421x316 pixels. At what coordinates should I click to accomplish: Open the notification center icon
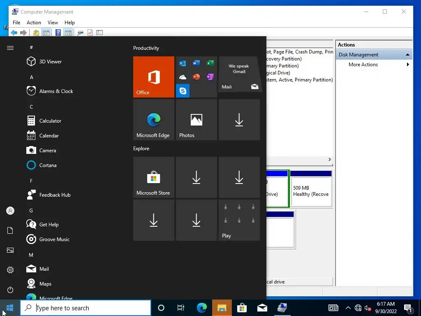(x=408, y=308)
